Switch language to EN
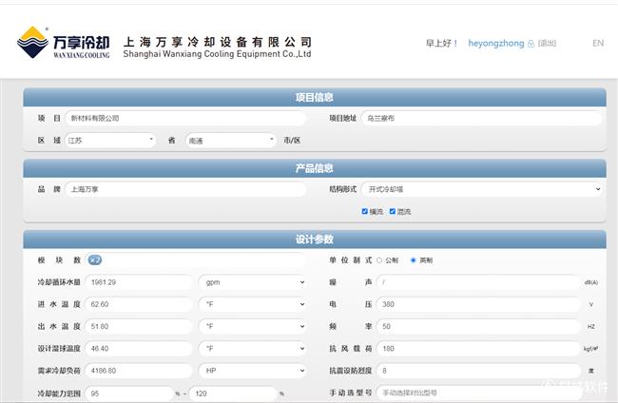 tap(597, 43)
